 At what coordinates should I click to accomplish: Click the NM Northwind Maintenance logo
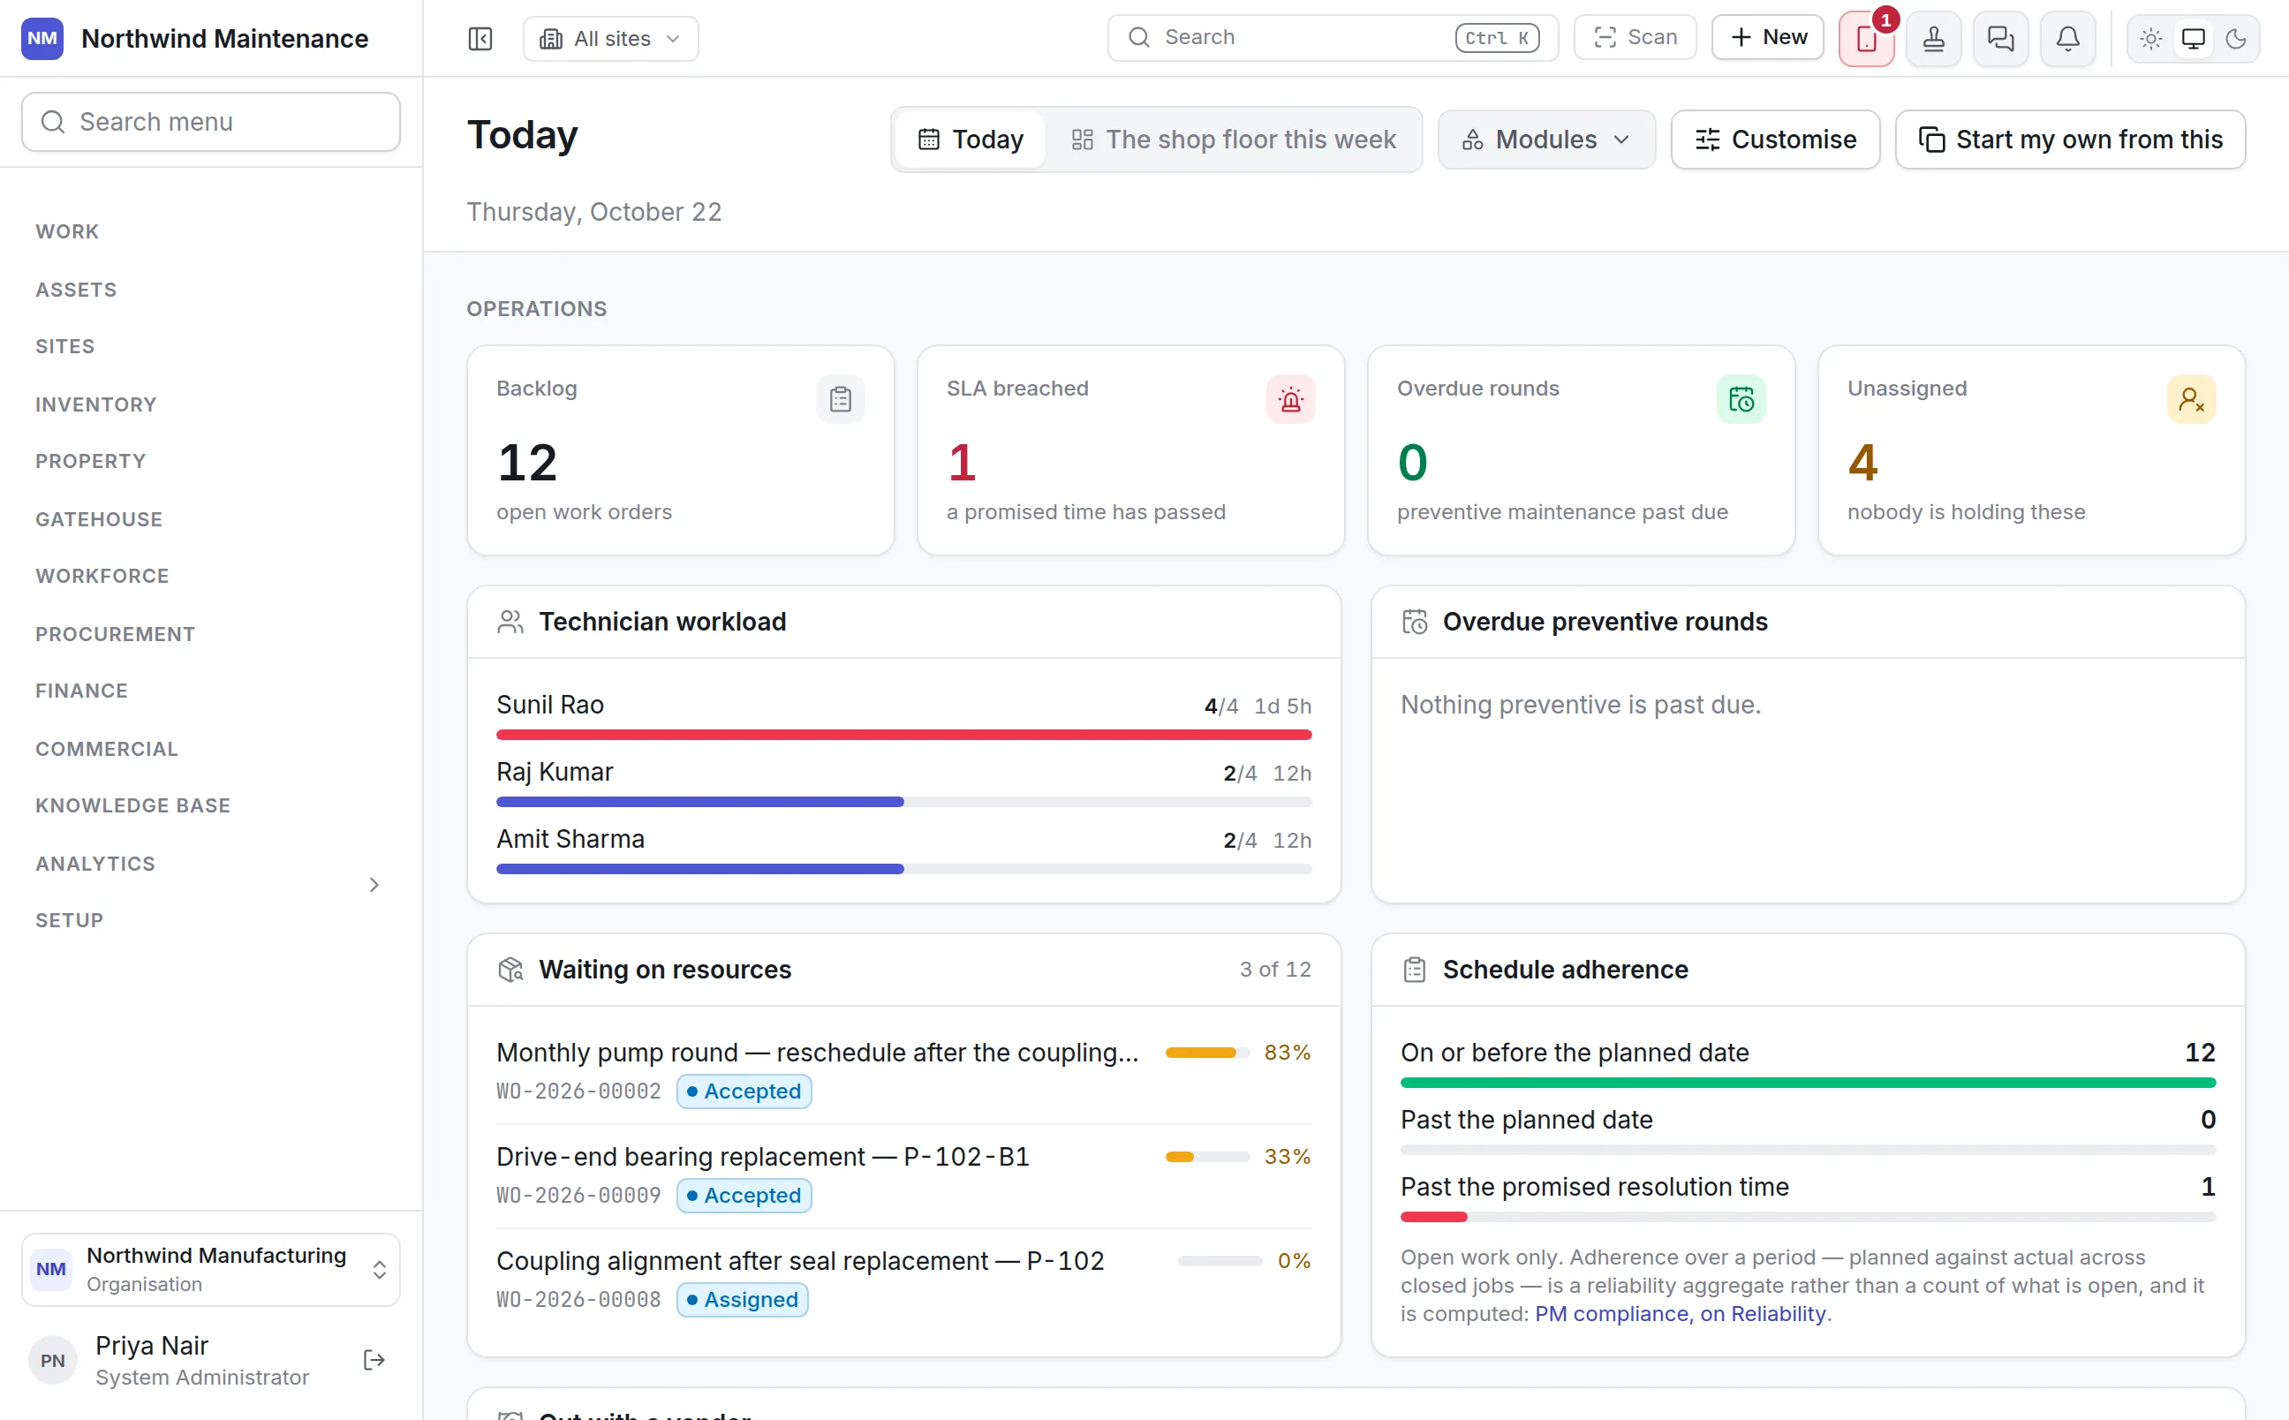(42, 39)
